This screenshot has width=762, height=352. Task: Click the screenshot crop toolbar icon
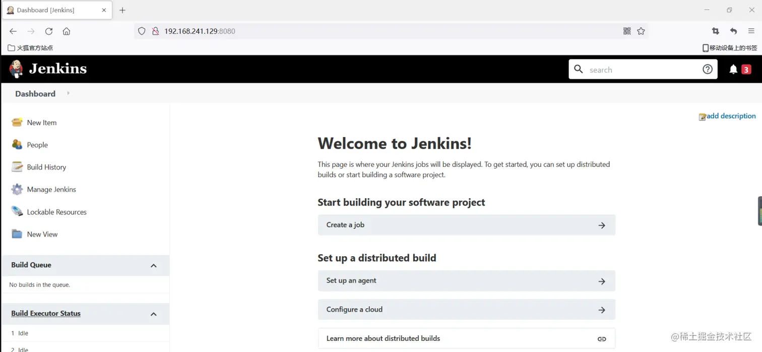[x=716, y=31]
